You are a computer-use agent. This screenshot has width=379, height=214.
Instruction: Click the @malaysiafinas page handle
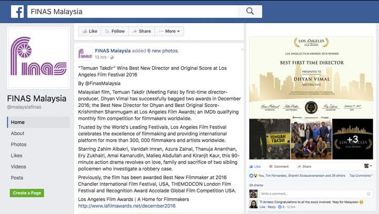pos(24,107)
